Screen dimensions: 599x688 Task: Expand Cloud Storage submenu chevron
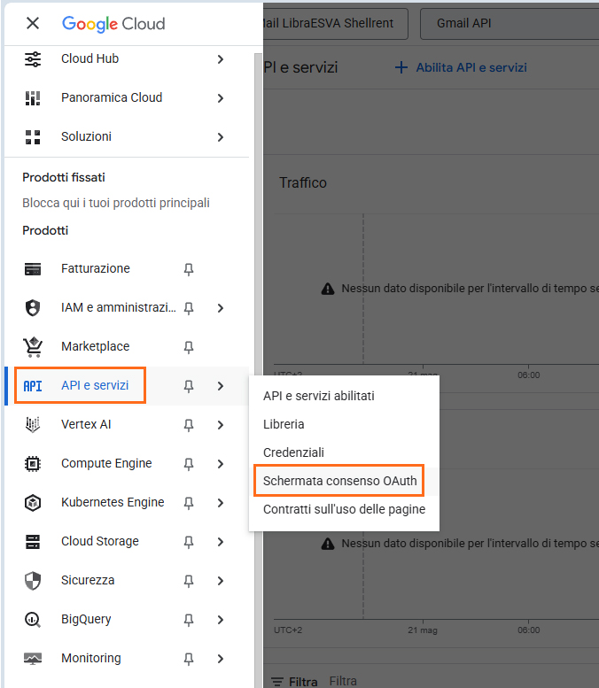click(x=220, y=542)
